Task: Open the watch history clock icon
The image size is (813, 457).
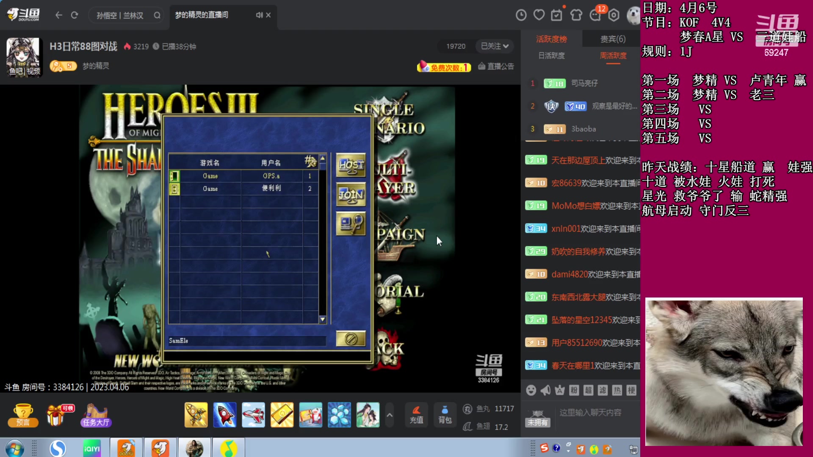Action: point(521,15)
